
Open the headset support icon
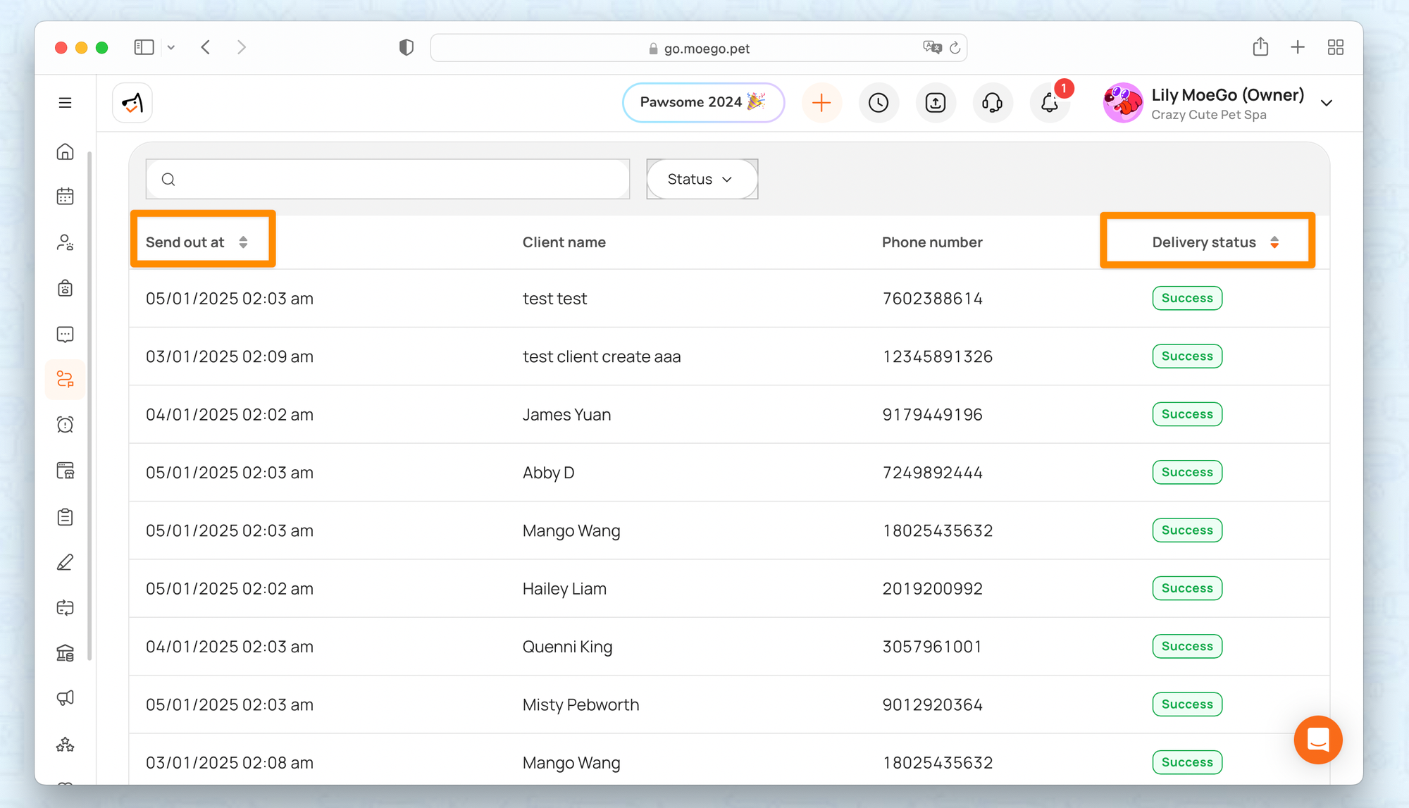point(992,103)
